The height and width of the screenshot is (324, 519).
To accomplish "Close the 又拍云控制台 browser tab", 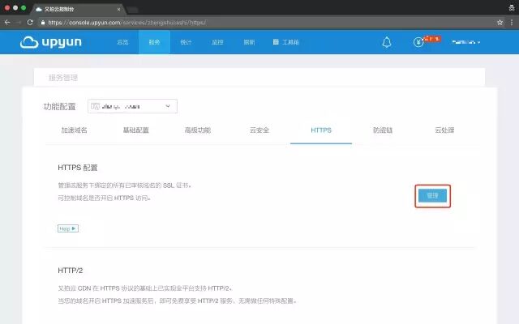I will [119, 9].
